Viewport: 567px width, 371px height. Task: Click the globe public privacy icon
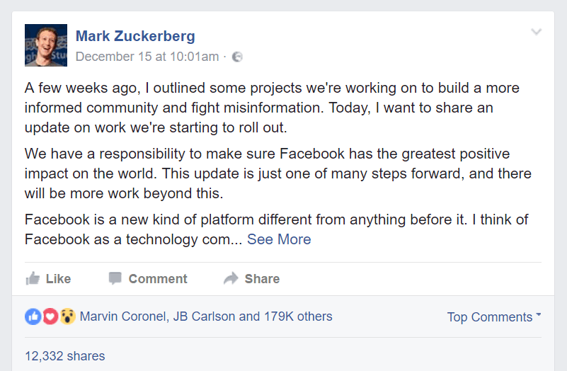[237, 57]
